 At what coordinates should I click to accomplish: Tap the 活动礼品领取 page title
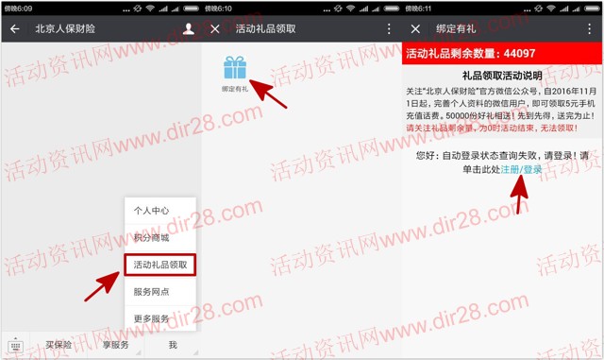click(265, 28)
